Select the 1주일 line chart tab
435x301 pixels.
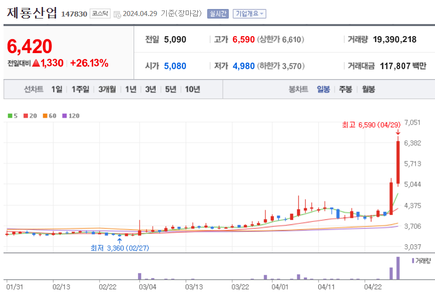coord(81,90)
